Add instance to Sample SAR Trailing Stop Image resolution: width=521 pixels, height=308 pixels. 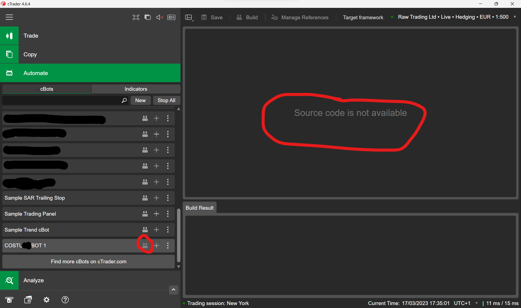(156, 198)
